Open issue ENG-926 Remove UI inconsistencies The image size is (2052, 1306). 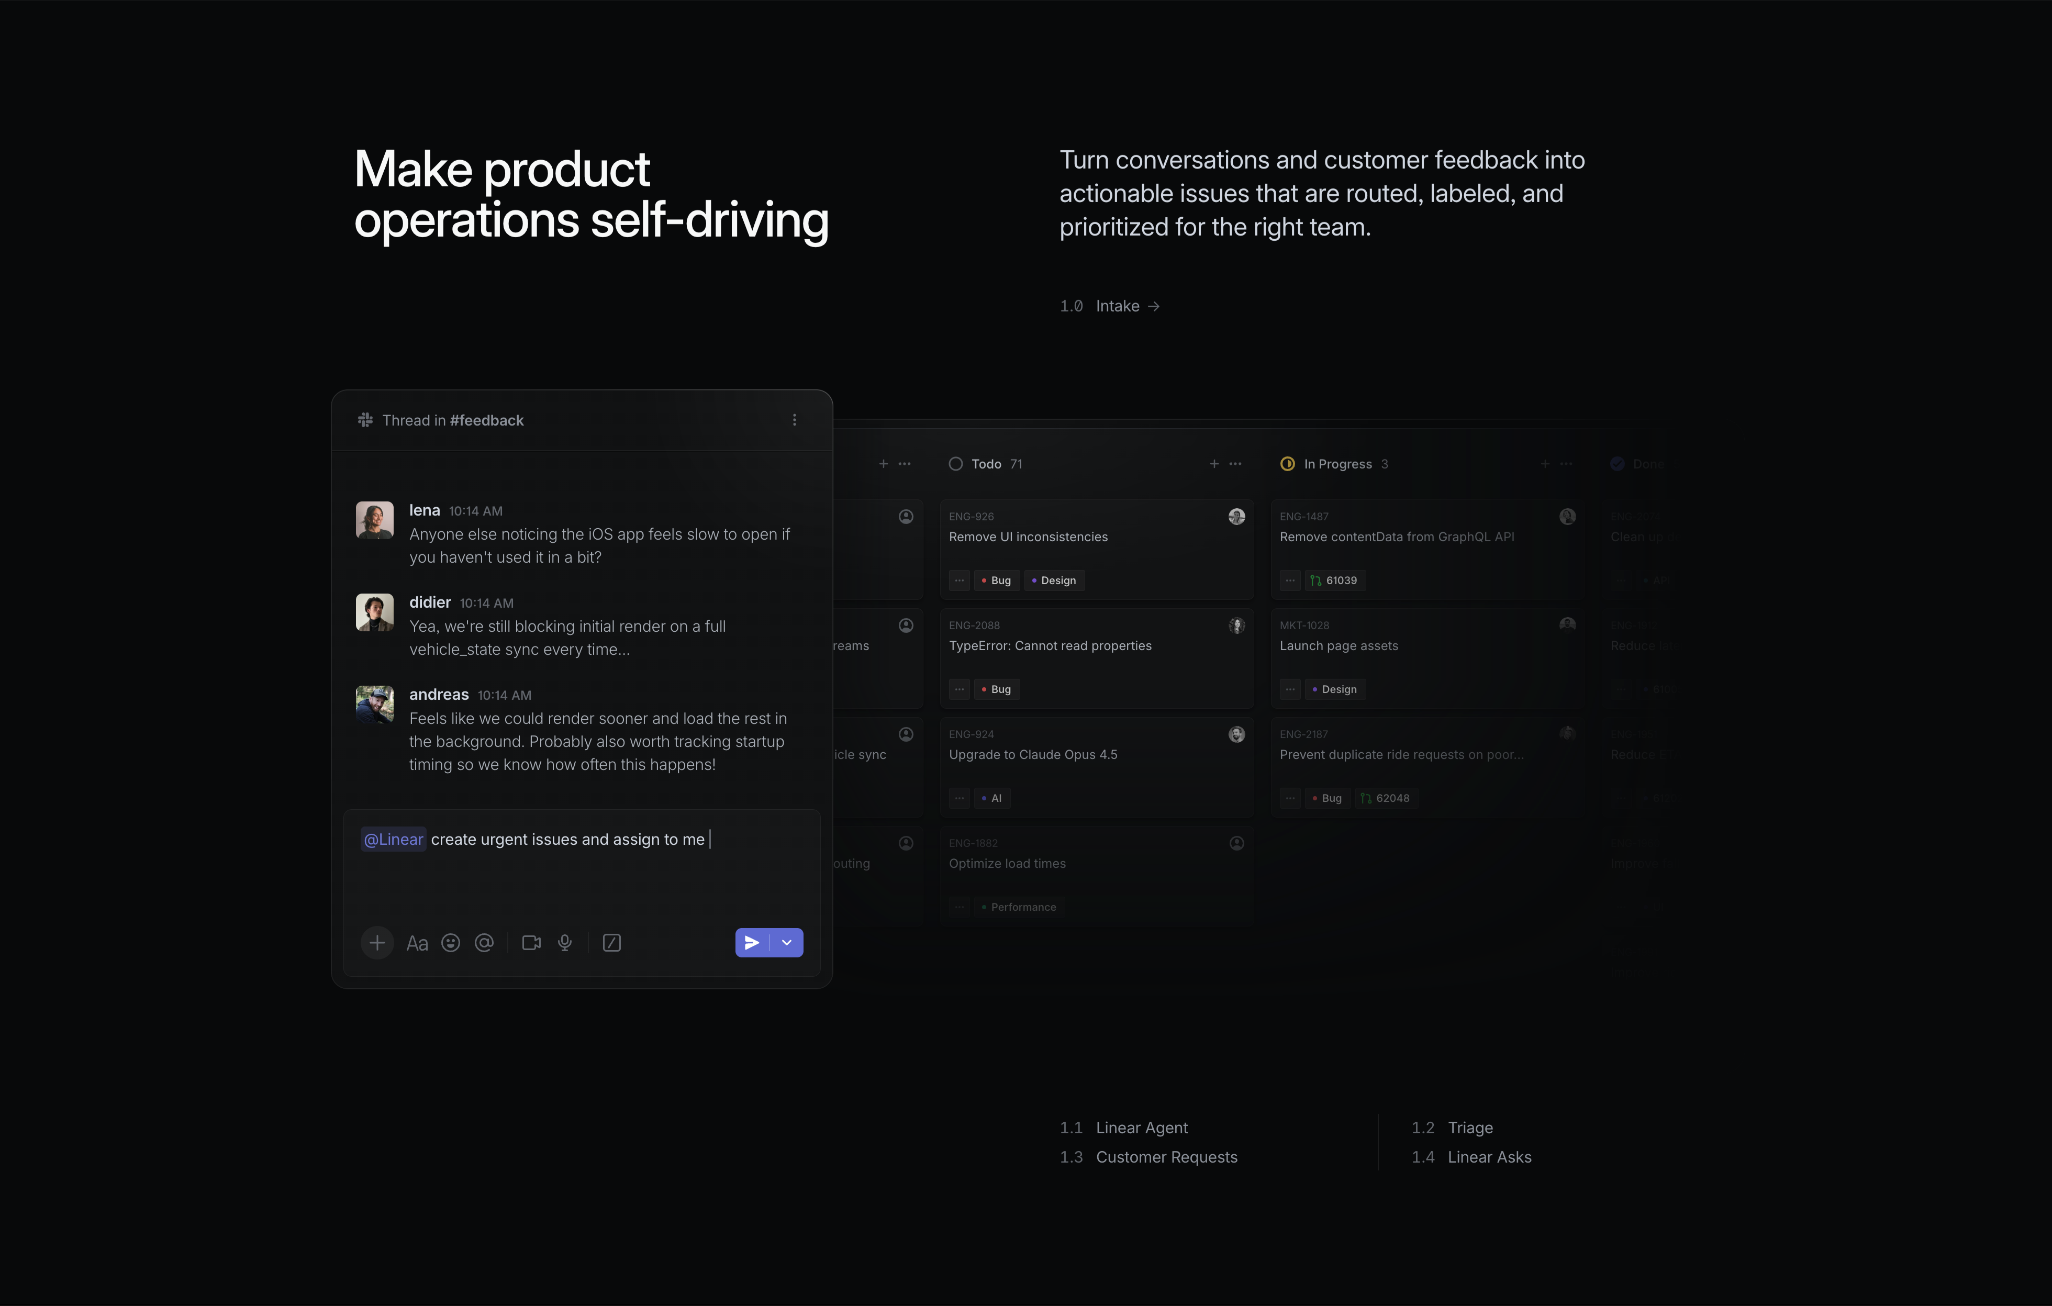click(1096, 549)
